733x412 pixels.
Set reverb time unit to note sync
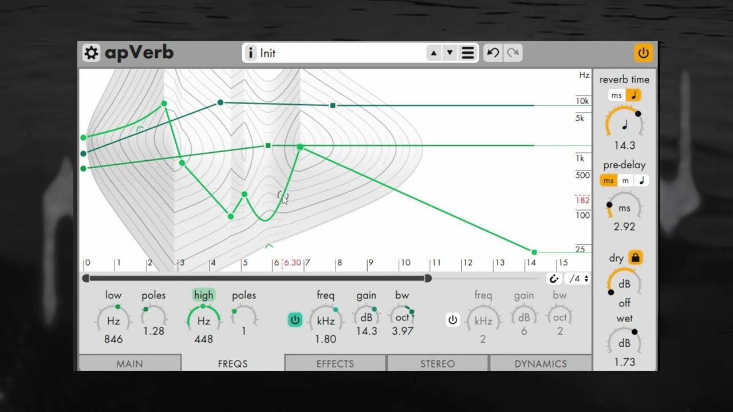(x=633, y=96)
